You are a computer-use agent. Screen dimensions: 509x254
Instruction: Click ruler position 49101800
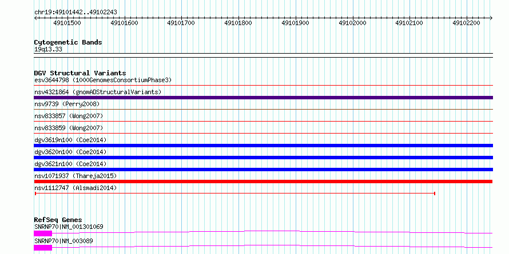[x=238, y=23]
